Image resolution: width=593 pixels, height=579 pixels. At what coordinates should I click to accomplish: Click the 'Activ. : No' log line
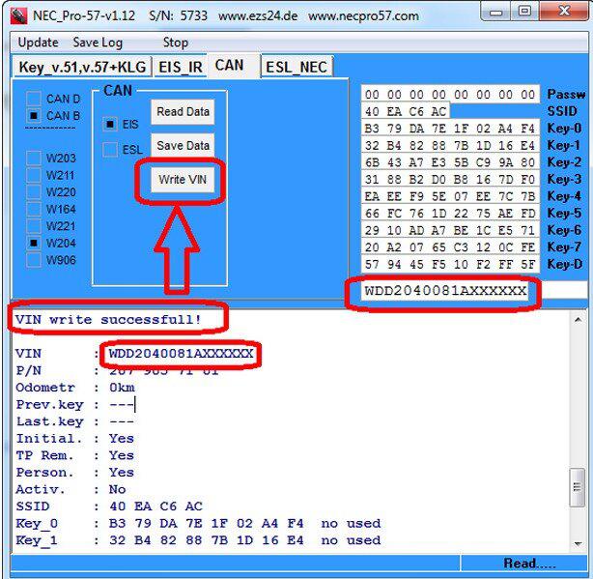pyautogui.click(x=71, y=490)
